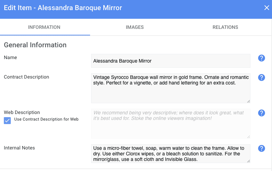Click the General Information section heading
Screen dimensions: 272x171
point(35,45)
